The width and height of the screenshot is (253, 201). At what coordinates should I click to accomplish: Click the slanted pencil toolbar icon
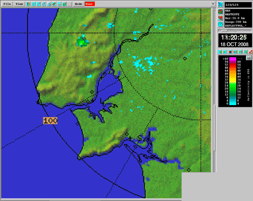coord(59,4)
